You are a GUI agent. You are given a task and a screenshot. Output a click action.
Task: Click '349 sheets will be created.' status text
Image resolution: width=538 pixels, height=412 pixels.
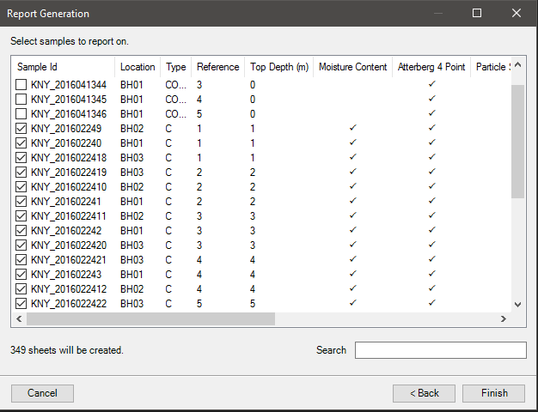coord(67,350)
